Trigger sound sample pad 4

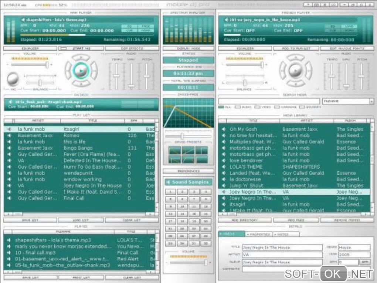point(206,192)
